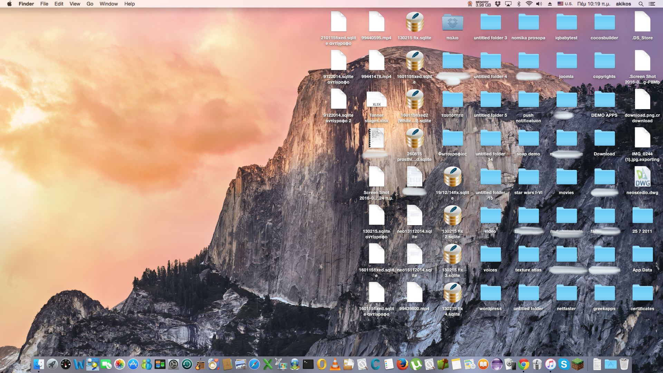663x373 pixels.
Task: Launch Firefox from the Dock
Action: (402, 364)
